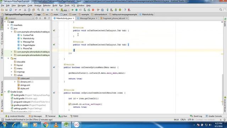This screenshot has width=227, height=128.
Task: Run the app with green play icon
Action: [x=72, y=10]
